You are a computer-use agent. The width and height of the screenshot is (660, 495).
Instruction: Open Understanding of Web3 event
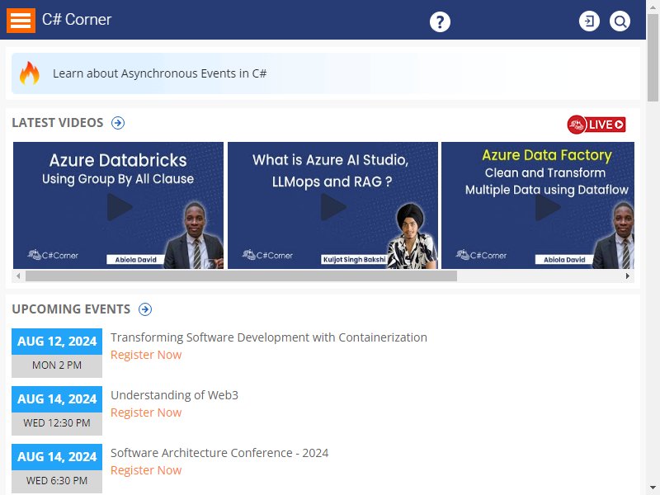click(x=174, y=395)
